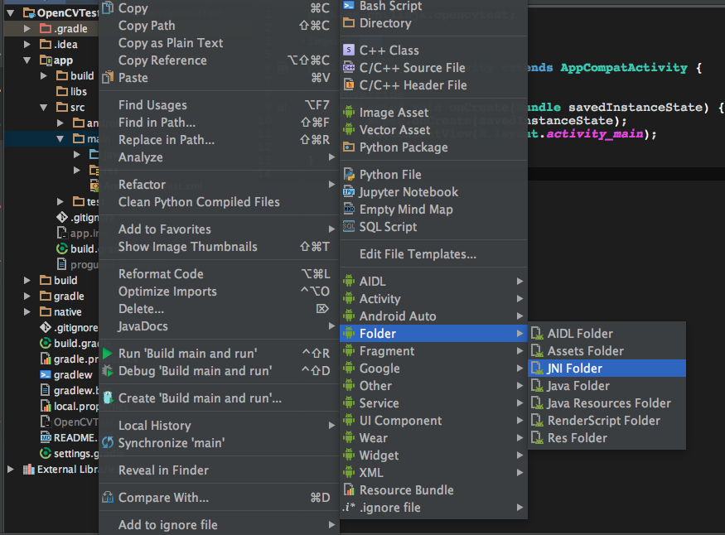725x535 pixels.
Task: Click the Python File icon
Action: pyautogui.click(x=349, y=174)
